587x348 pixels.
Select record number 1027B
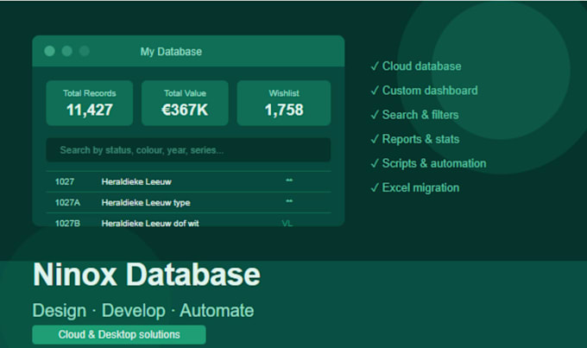tap(67, 224)
